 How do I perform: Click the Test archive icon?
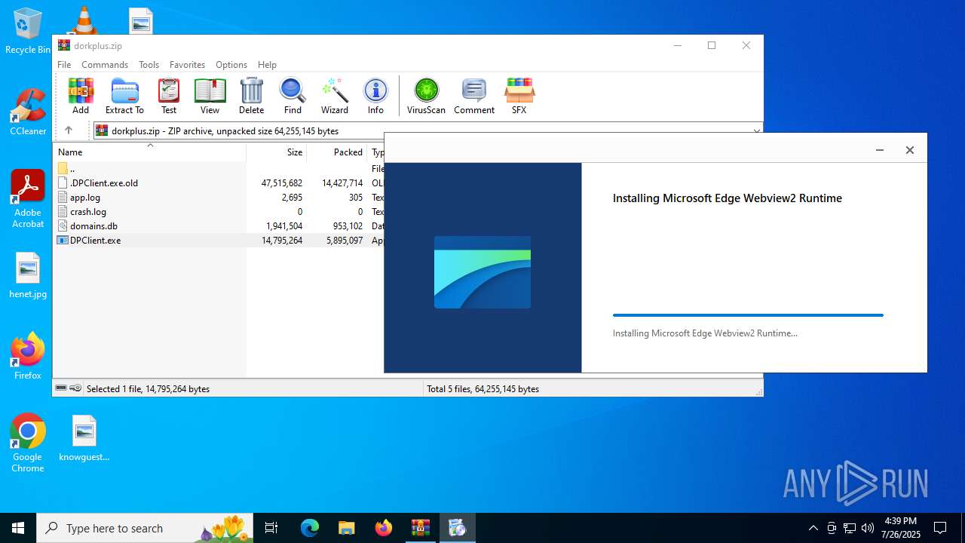169,96
